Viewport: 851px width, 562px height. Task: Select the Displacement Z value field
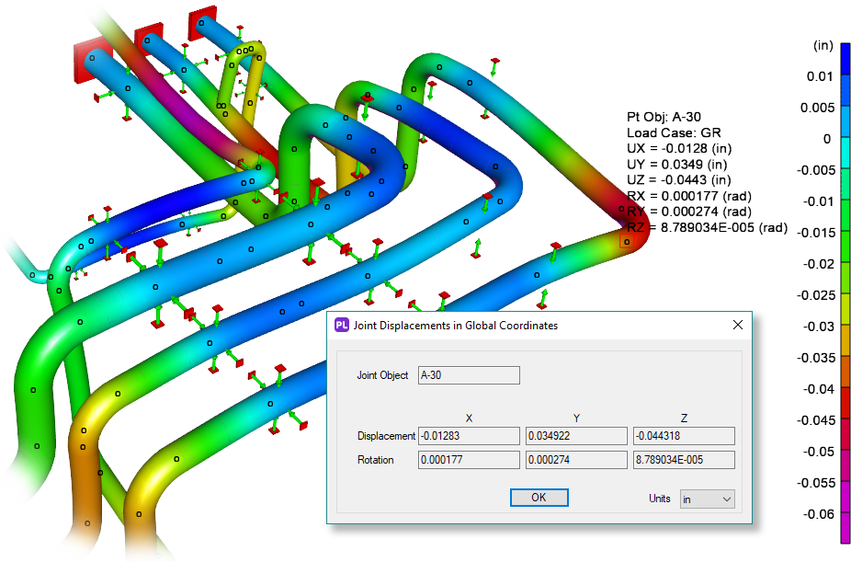tap(683, 435)
